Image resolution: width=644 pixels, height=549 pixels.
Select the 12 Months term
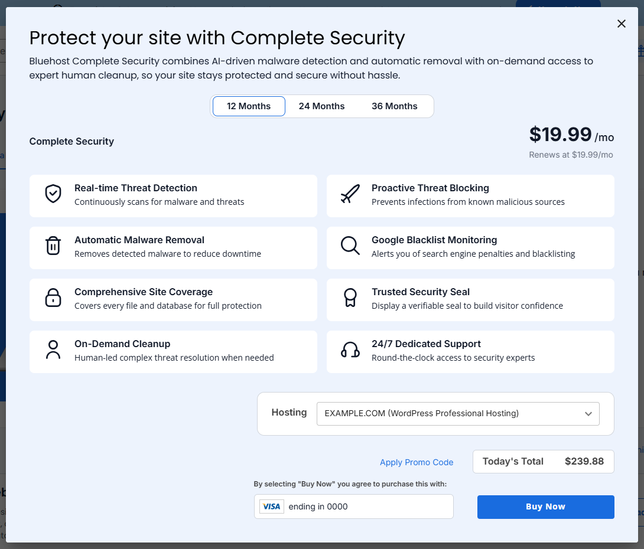[249, 106]
